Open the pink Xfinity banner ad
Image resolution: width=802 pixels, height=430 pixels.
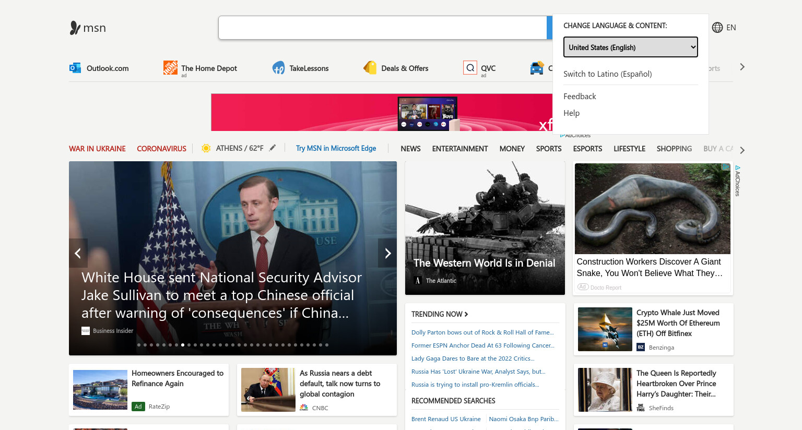pos(381,112)
